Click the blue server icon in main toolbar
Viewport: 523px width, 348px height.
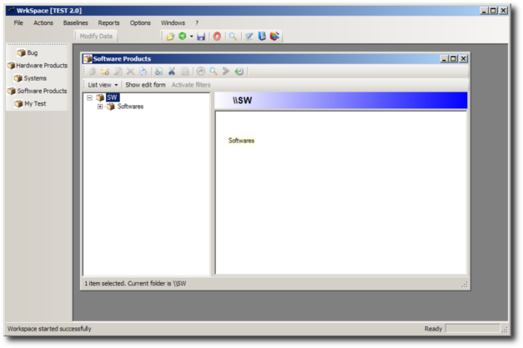coord(262,36)
